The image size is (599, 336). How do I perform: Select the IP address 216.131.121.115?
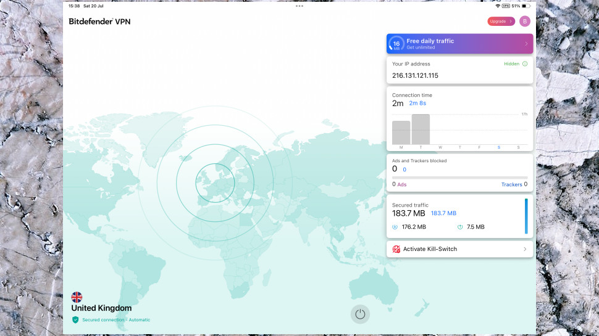click(x=415, y=75)
